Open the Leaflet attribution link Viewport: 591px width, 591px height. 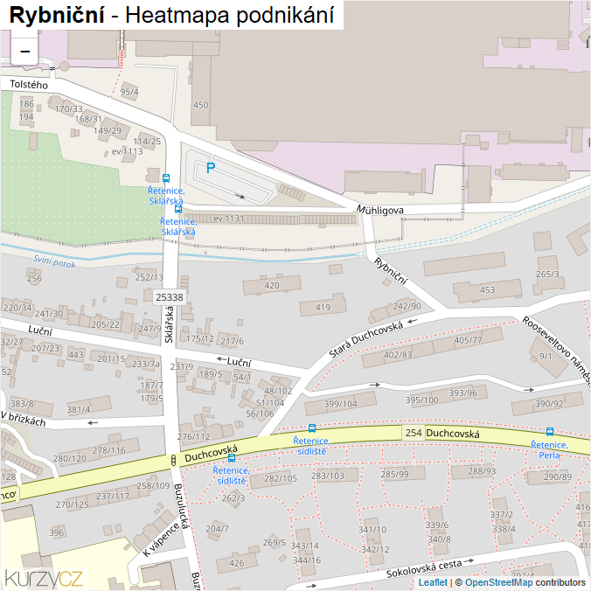433,582
